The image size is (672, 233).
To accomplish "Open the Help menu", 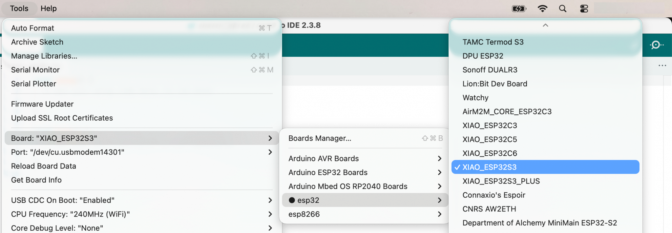I will (49, 9).
